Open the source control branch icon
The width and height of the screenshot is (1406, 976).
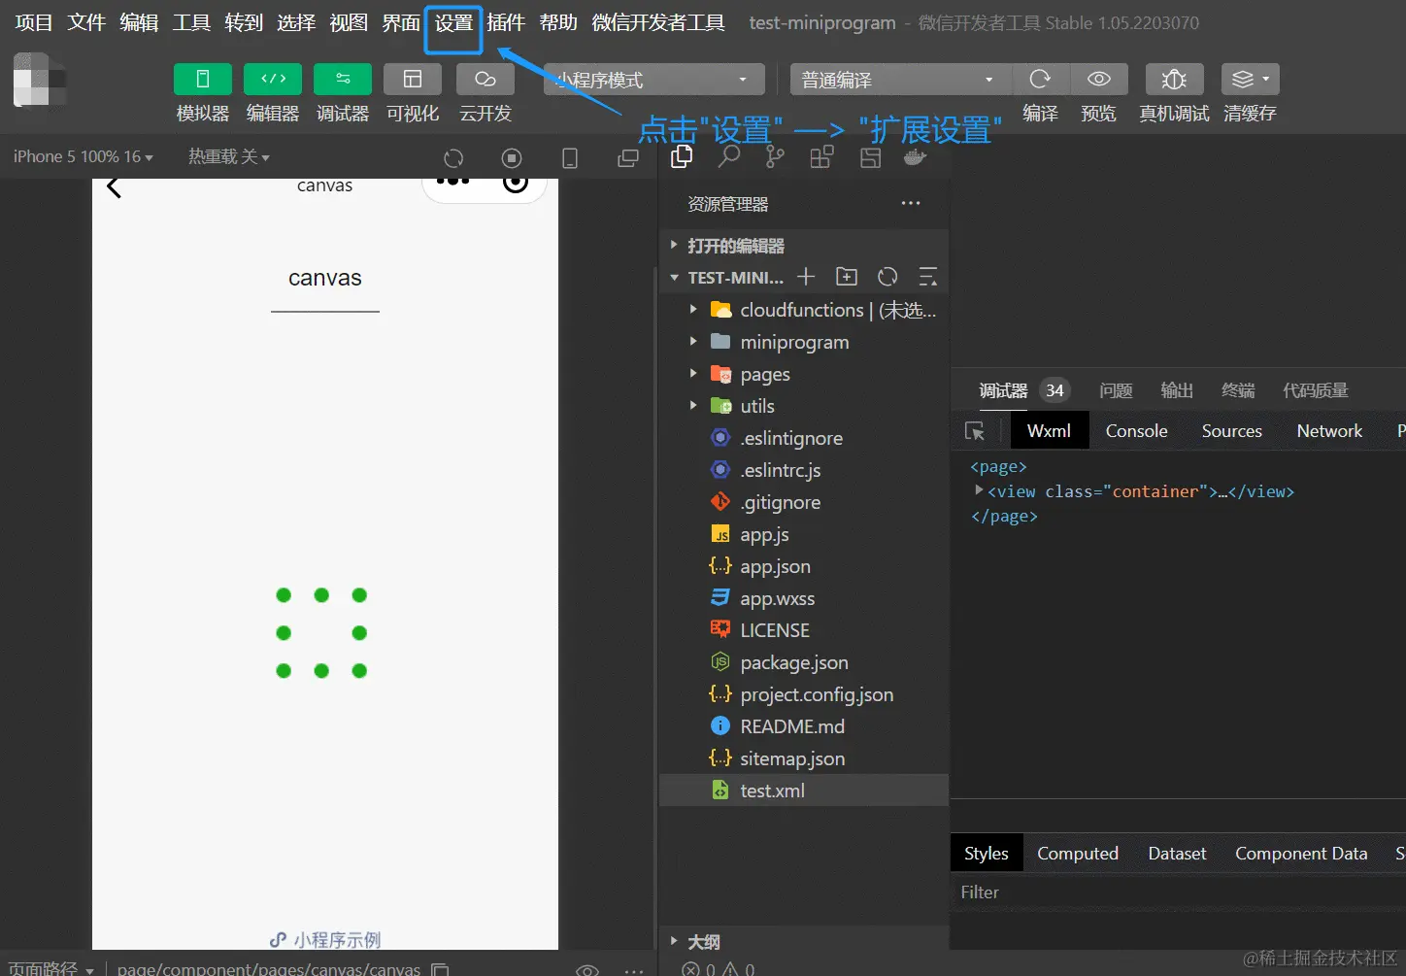pos(775,156)
